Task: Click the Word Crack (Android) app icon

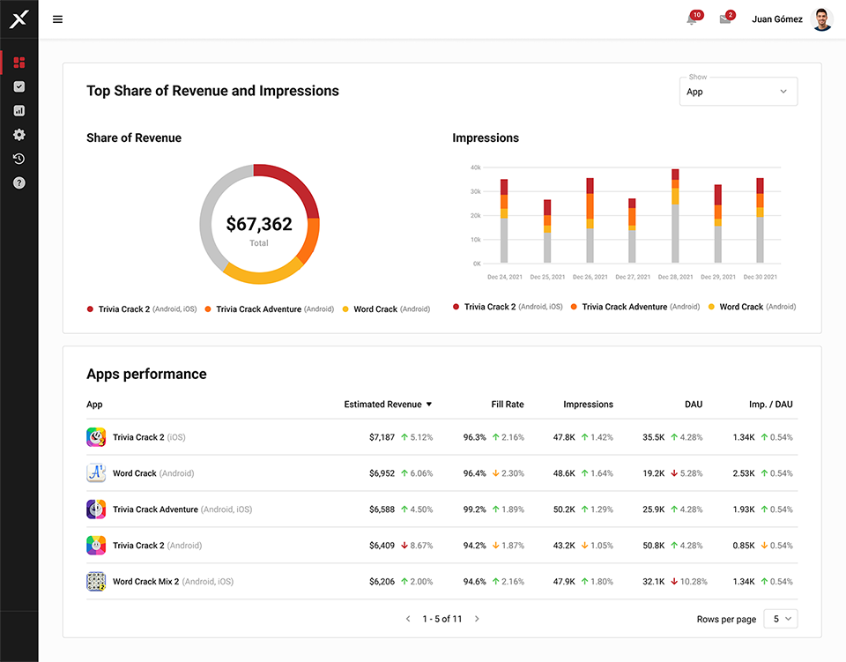Action: (96, 473)
